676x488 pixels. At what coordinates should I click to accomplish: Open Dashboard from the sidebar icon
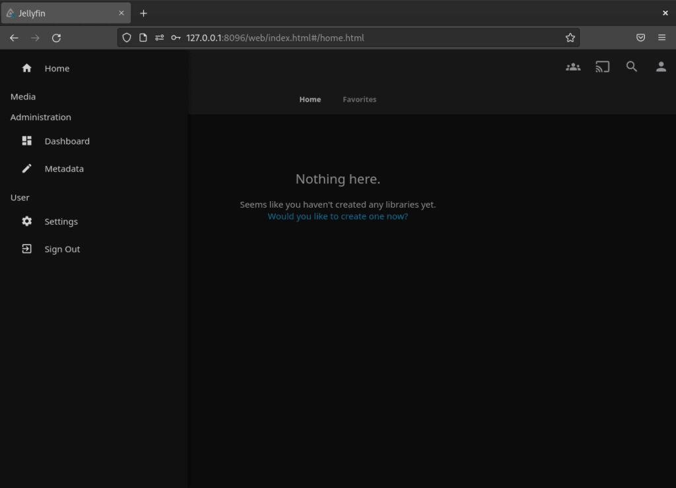pyautogui.click(x=26, y=140)
